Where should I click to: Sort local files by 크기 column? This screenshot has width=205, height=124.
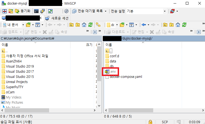tap(82, 45)
